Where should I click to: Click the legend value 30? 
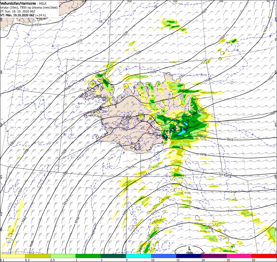(229, 260)
